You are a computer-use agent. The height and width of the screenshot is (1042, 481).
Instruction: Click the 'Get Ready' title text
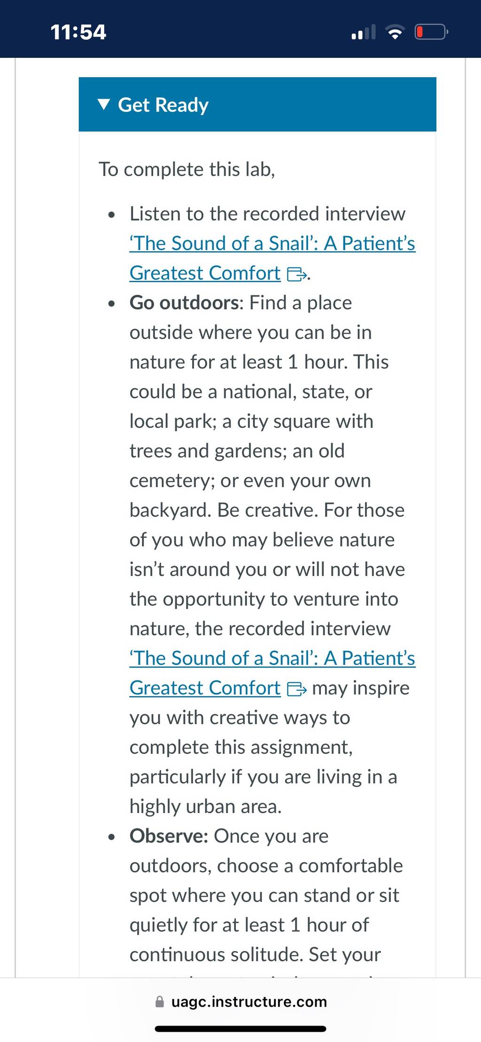163,105
